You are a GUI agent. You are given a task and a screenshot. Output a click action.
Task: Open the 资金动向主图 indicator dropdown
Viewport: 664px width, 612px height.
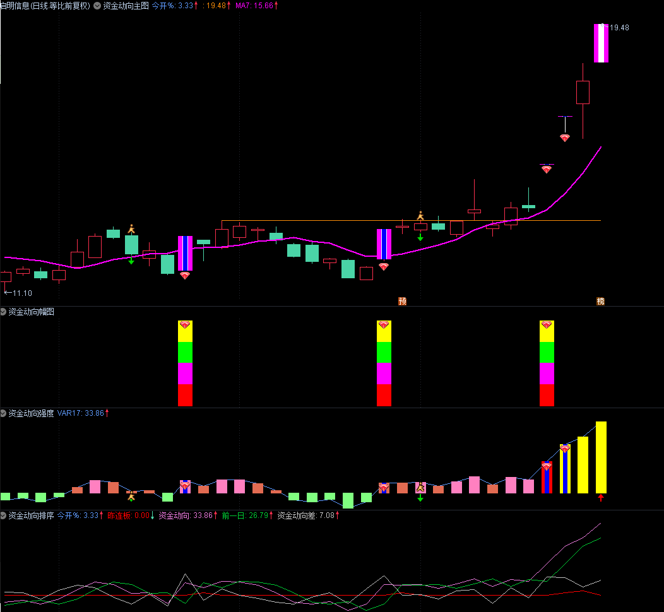pos(97,5)
